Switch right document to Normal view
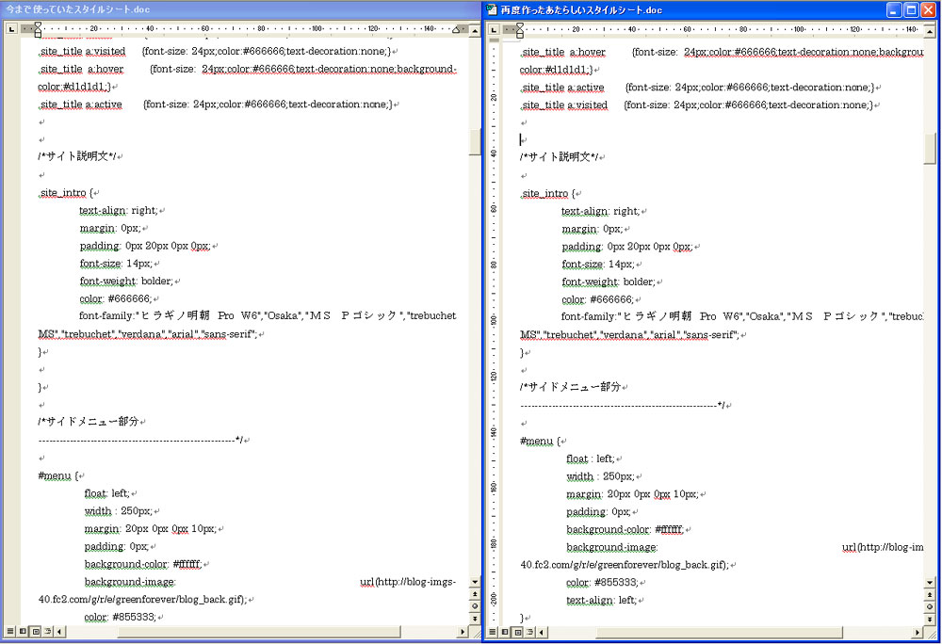The width and height of the screenshot is (942, 644). click(x=493, y=632)
